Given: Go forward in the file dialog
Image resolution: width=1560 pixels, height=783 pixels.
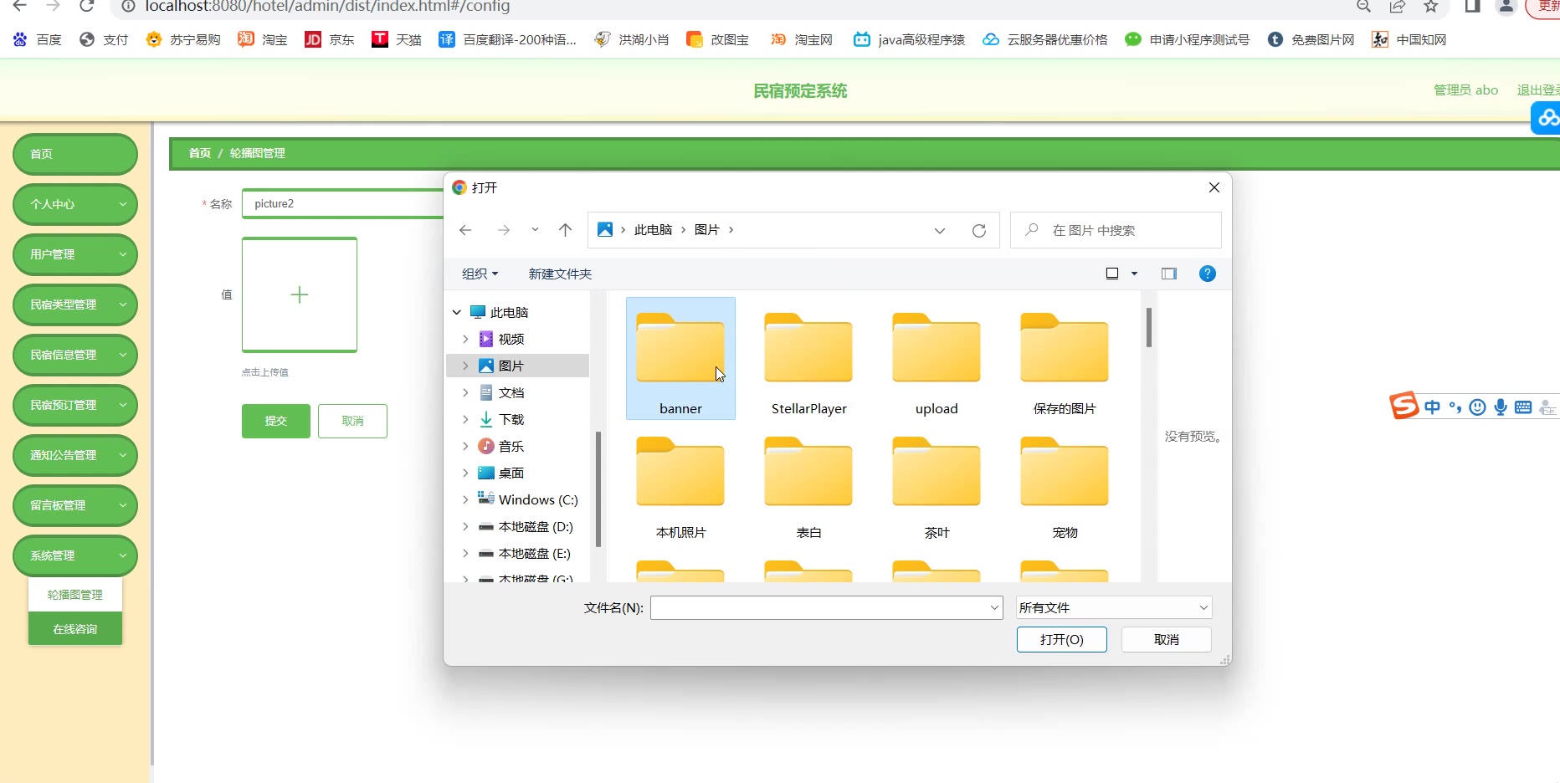Looking at the screenshot, I should pos(504,230).
